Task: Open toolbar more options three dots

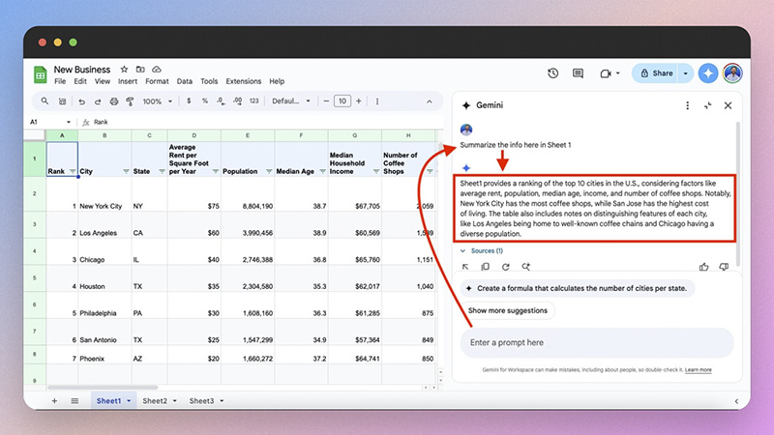Action: 377,101
